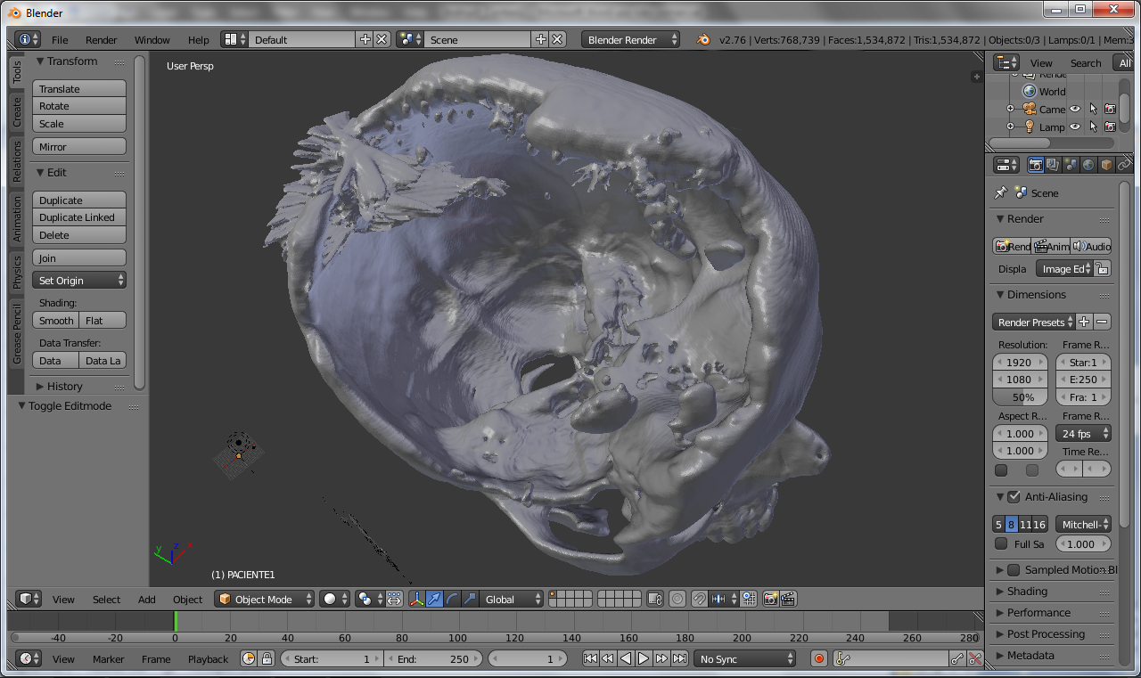Click the OpenGL render animation clapper icon

coord(788,599)
